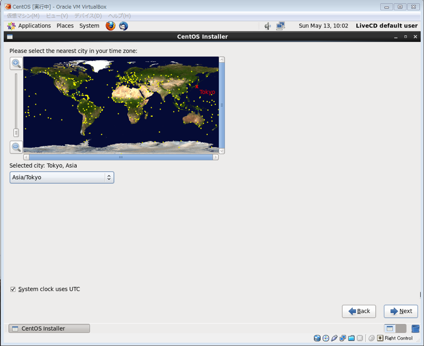Open the デバイス(D) menu
424x346 pixels.
pyautogui.click(x=88, y=16)
